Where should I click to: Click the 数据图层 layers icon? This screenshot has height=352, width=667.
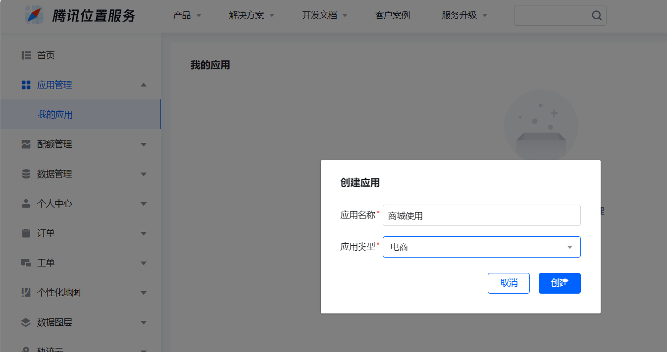click(26, 322)
